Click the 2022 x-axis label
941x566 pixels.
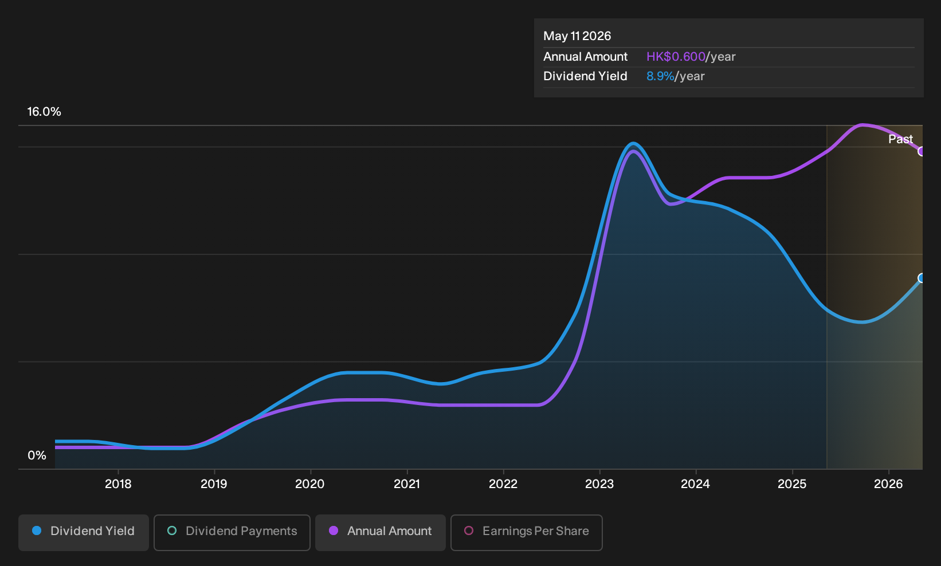503,484
